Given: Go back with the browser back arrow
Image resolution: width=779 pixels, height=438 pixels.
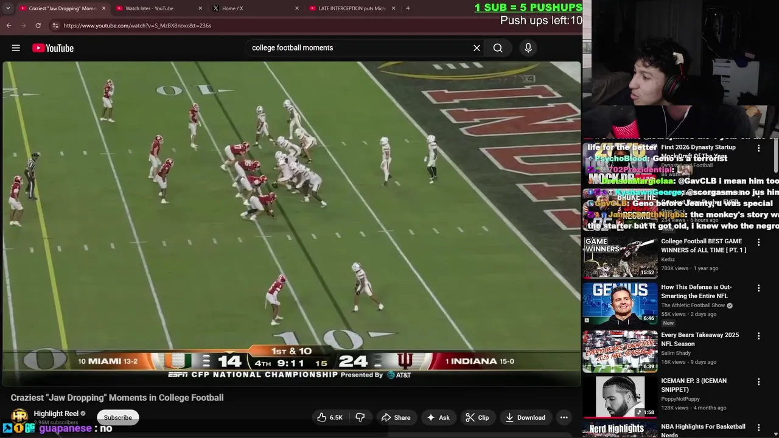Looking at the screenshot, I should coord(9,26).
